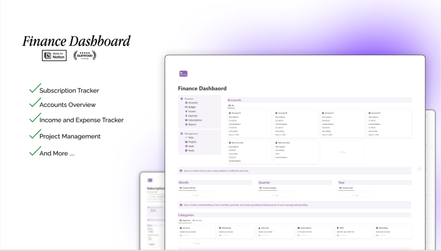Open Income via sidebar up-arrow icon
Screen dimensions: 441x251
coord(186,111)
